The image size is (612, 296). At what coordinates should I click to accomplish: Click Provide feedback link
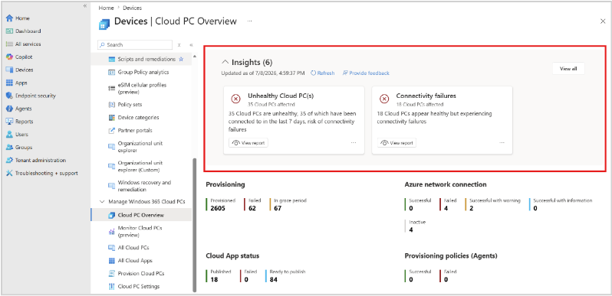point(366,73)
